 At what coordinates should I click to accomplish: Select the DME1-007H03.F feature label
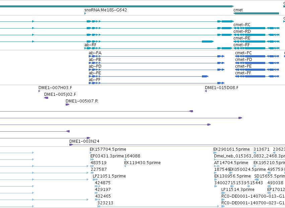coord(55,88)
